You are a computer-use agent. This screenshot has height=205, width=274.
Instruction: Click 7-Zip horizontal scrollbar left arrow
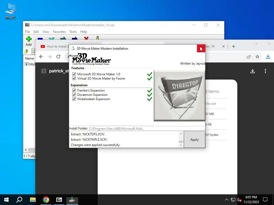26,150
